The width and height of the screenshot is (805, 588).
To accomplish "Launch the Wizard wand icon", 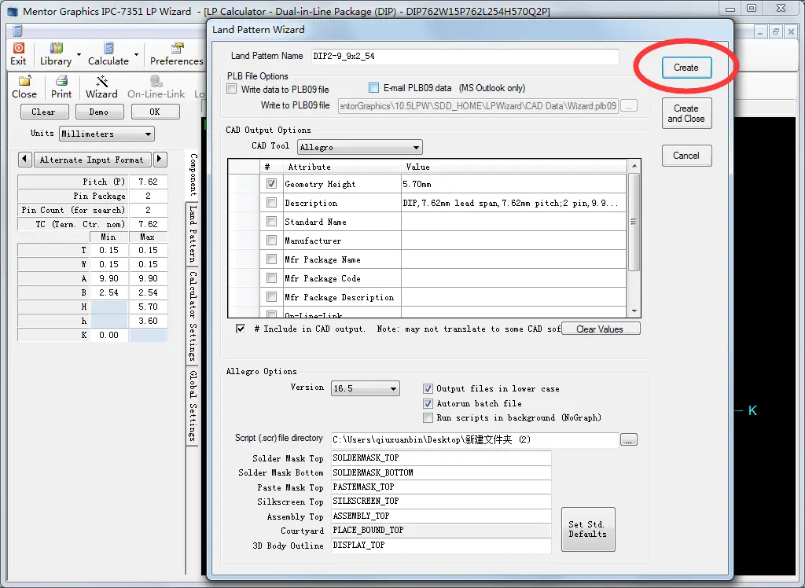I will tap(101, 86).
